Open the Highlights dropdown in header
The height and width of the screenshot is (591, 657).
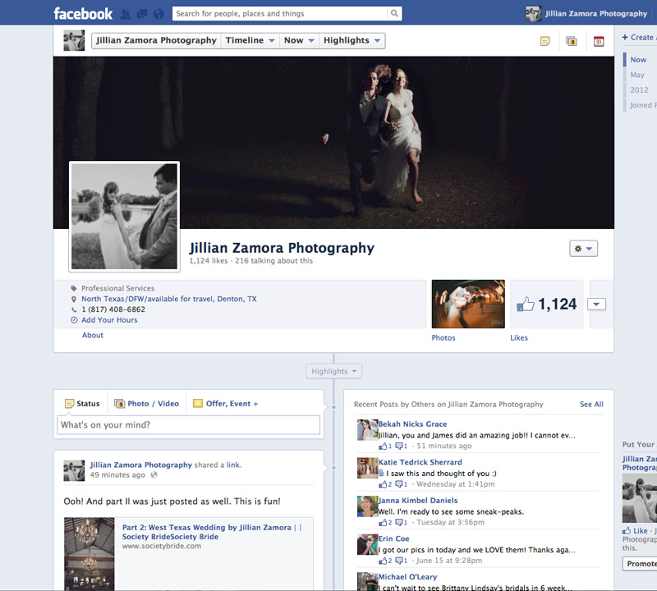pos(352,40)
